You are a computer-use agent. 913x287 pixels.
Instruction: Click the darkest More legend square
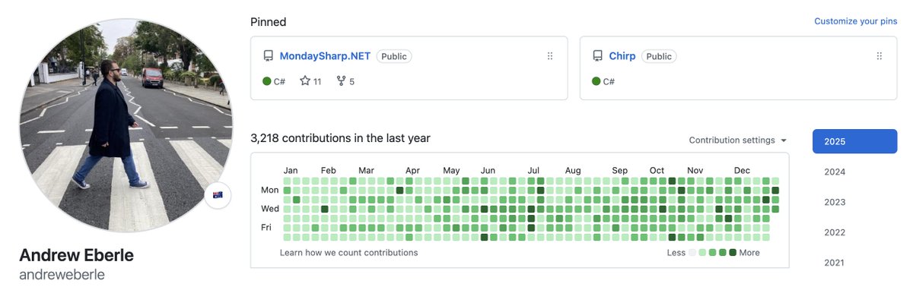coord(733,253)
